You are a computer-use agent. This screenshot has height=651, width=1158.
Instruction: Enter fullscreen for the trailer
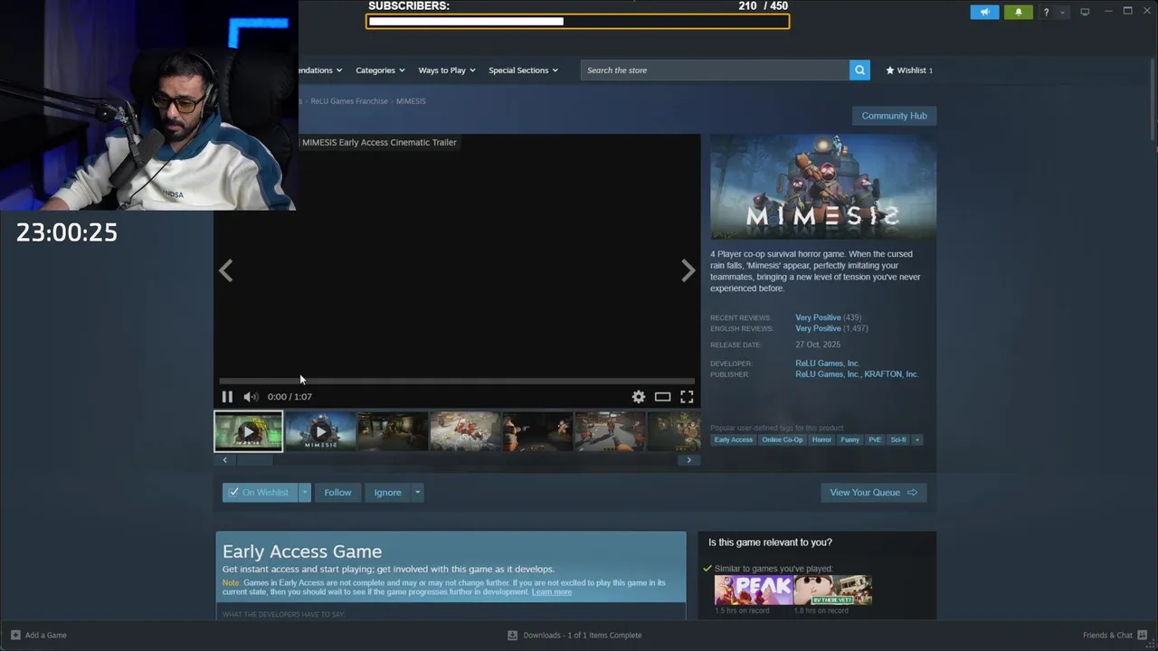[687, 397]
